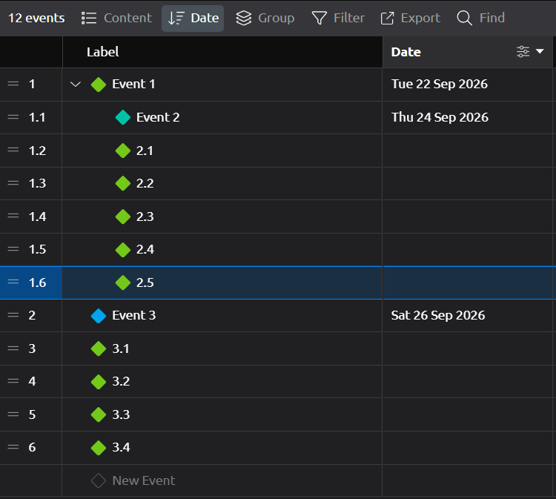Select the 2.1 event label
The image size is (556, 499).
point(145,151)
